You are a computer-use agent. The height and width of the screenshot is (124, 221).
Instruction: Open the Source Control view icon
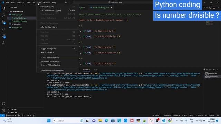3,22
